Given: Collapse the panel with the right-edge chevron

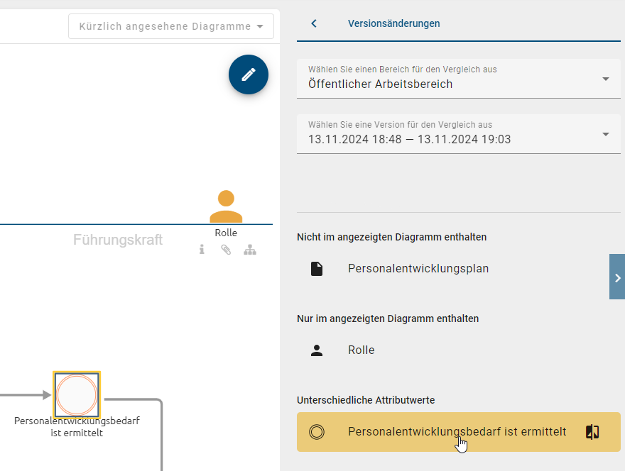Looking at the screenshot, I should click(x=616, y=277).
